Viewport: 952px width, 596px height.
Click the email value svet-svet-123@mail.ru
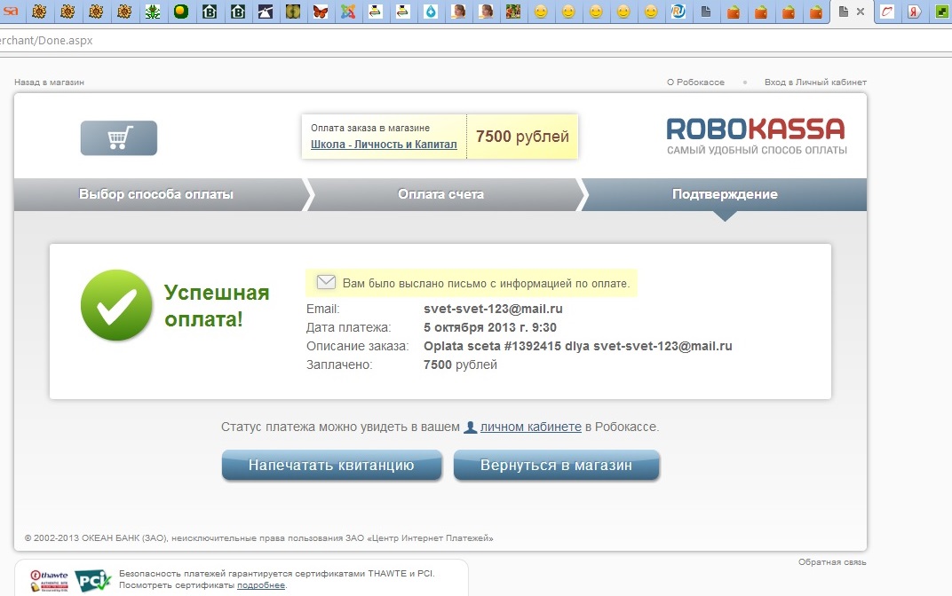pos(493,309)
